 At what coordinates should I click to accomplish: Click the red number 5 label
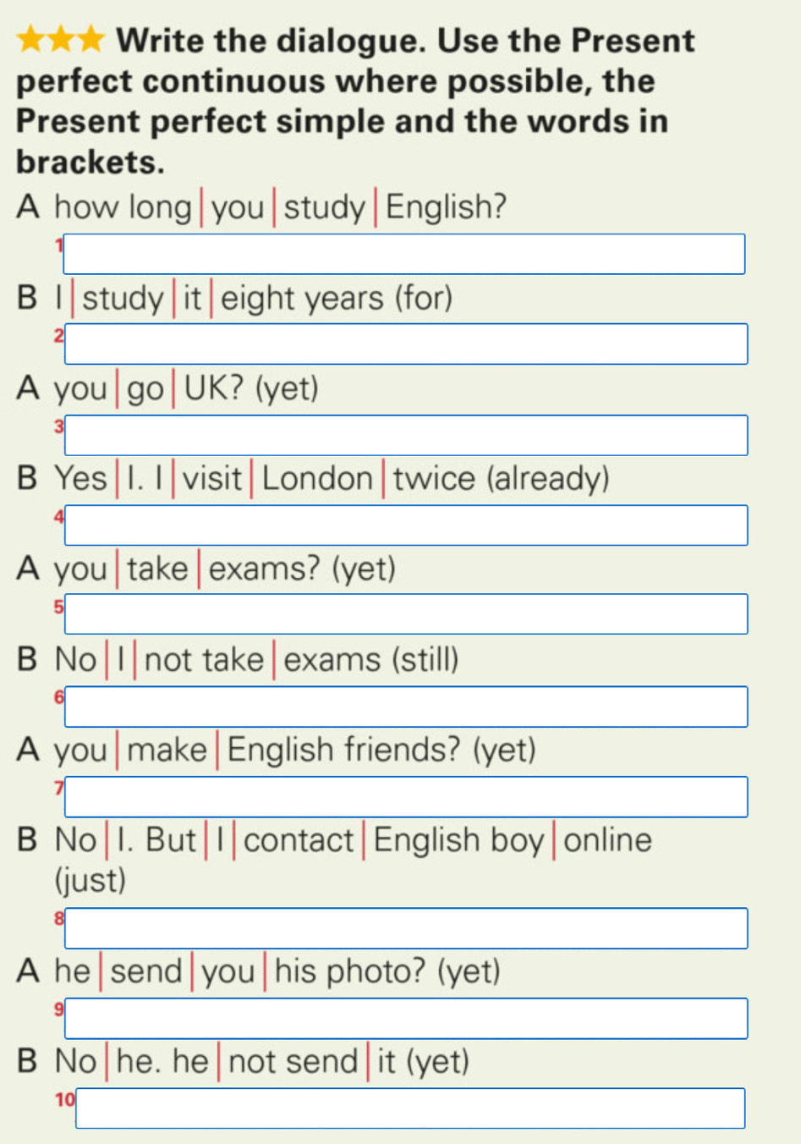pos(59,607)
